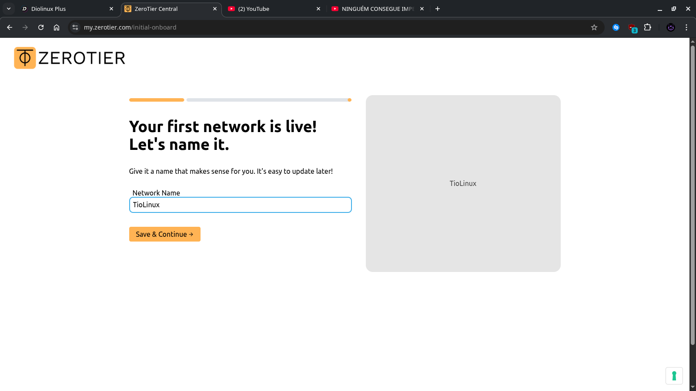Click the browser back arrow
This screenshot has height=391, width=696.
point(10,27)
